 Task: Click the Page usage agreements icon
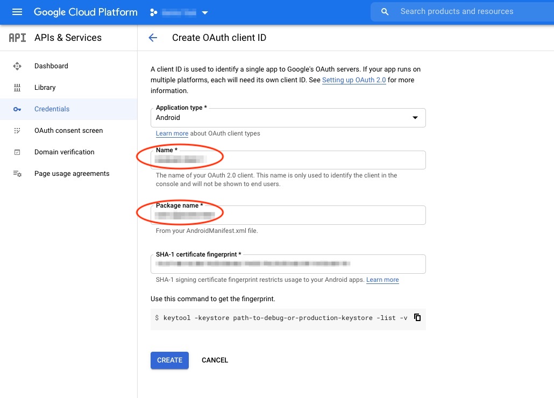coord(17,174)
